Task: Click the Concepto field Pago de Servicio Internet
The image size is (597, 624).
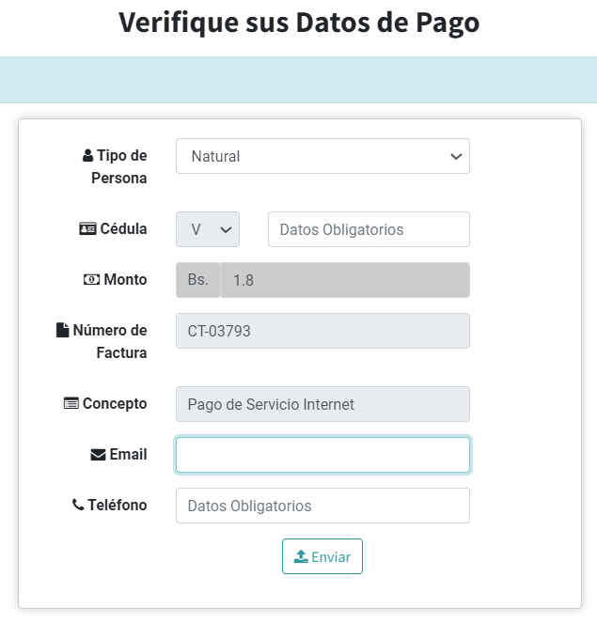Action: coord(322,404)
